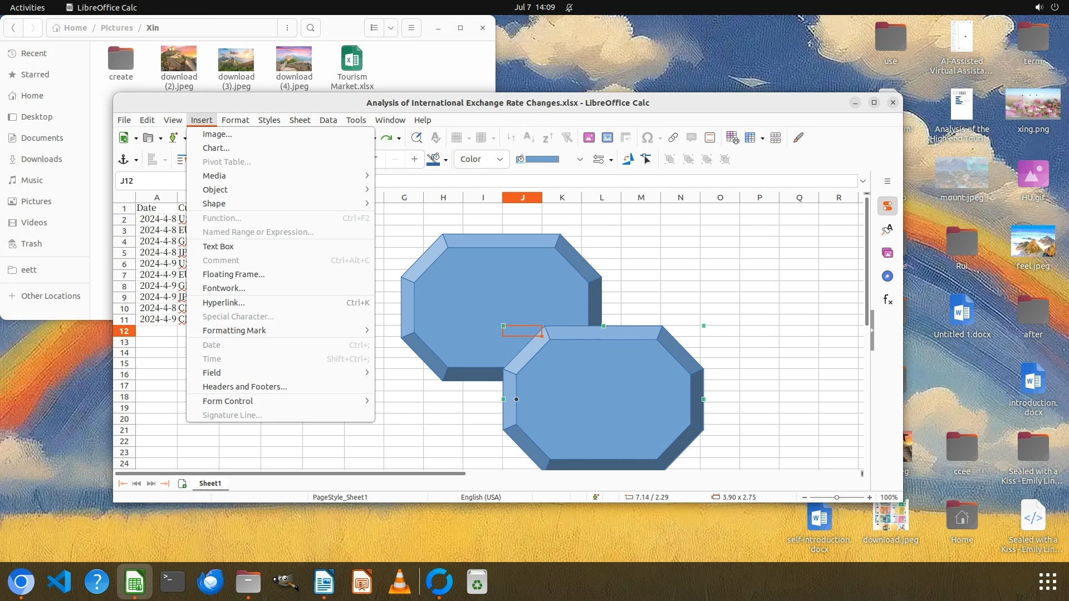Click the blue fill color swatch

pyautogui.click(x=542, y=159)
